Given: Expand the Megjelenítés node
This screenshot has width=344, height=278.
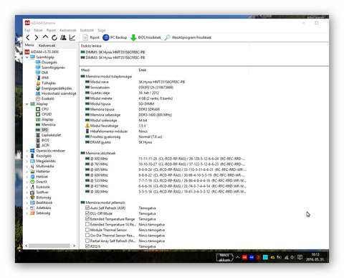Looking at the screenshot, I should pyautogui.click(x=27, y=161).
